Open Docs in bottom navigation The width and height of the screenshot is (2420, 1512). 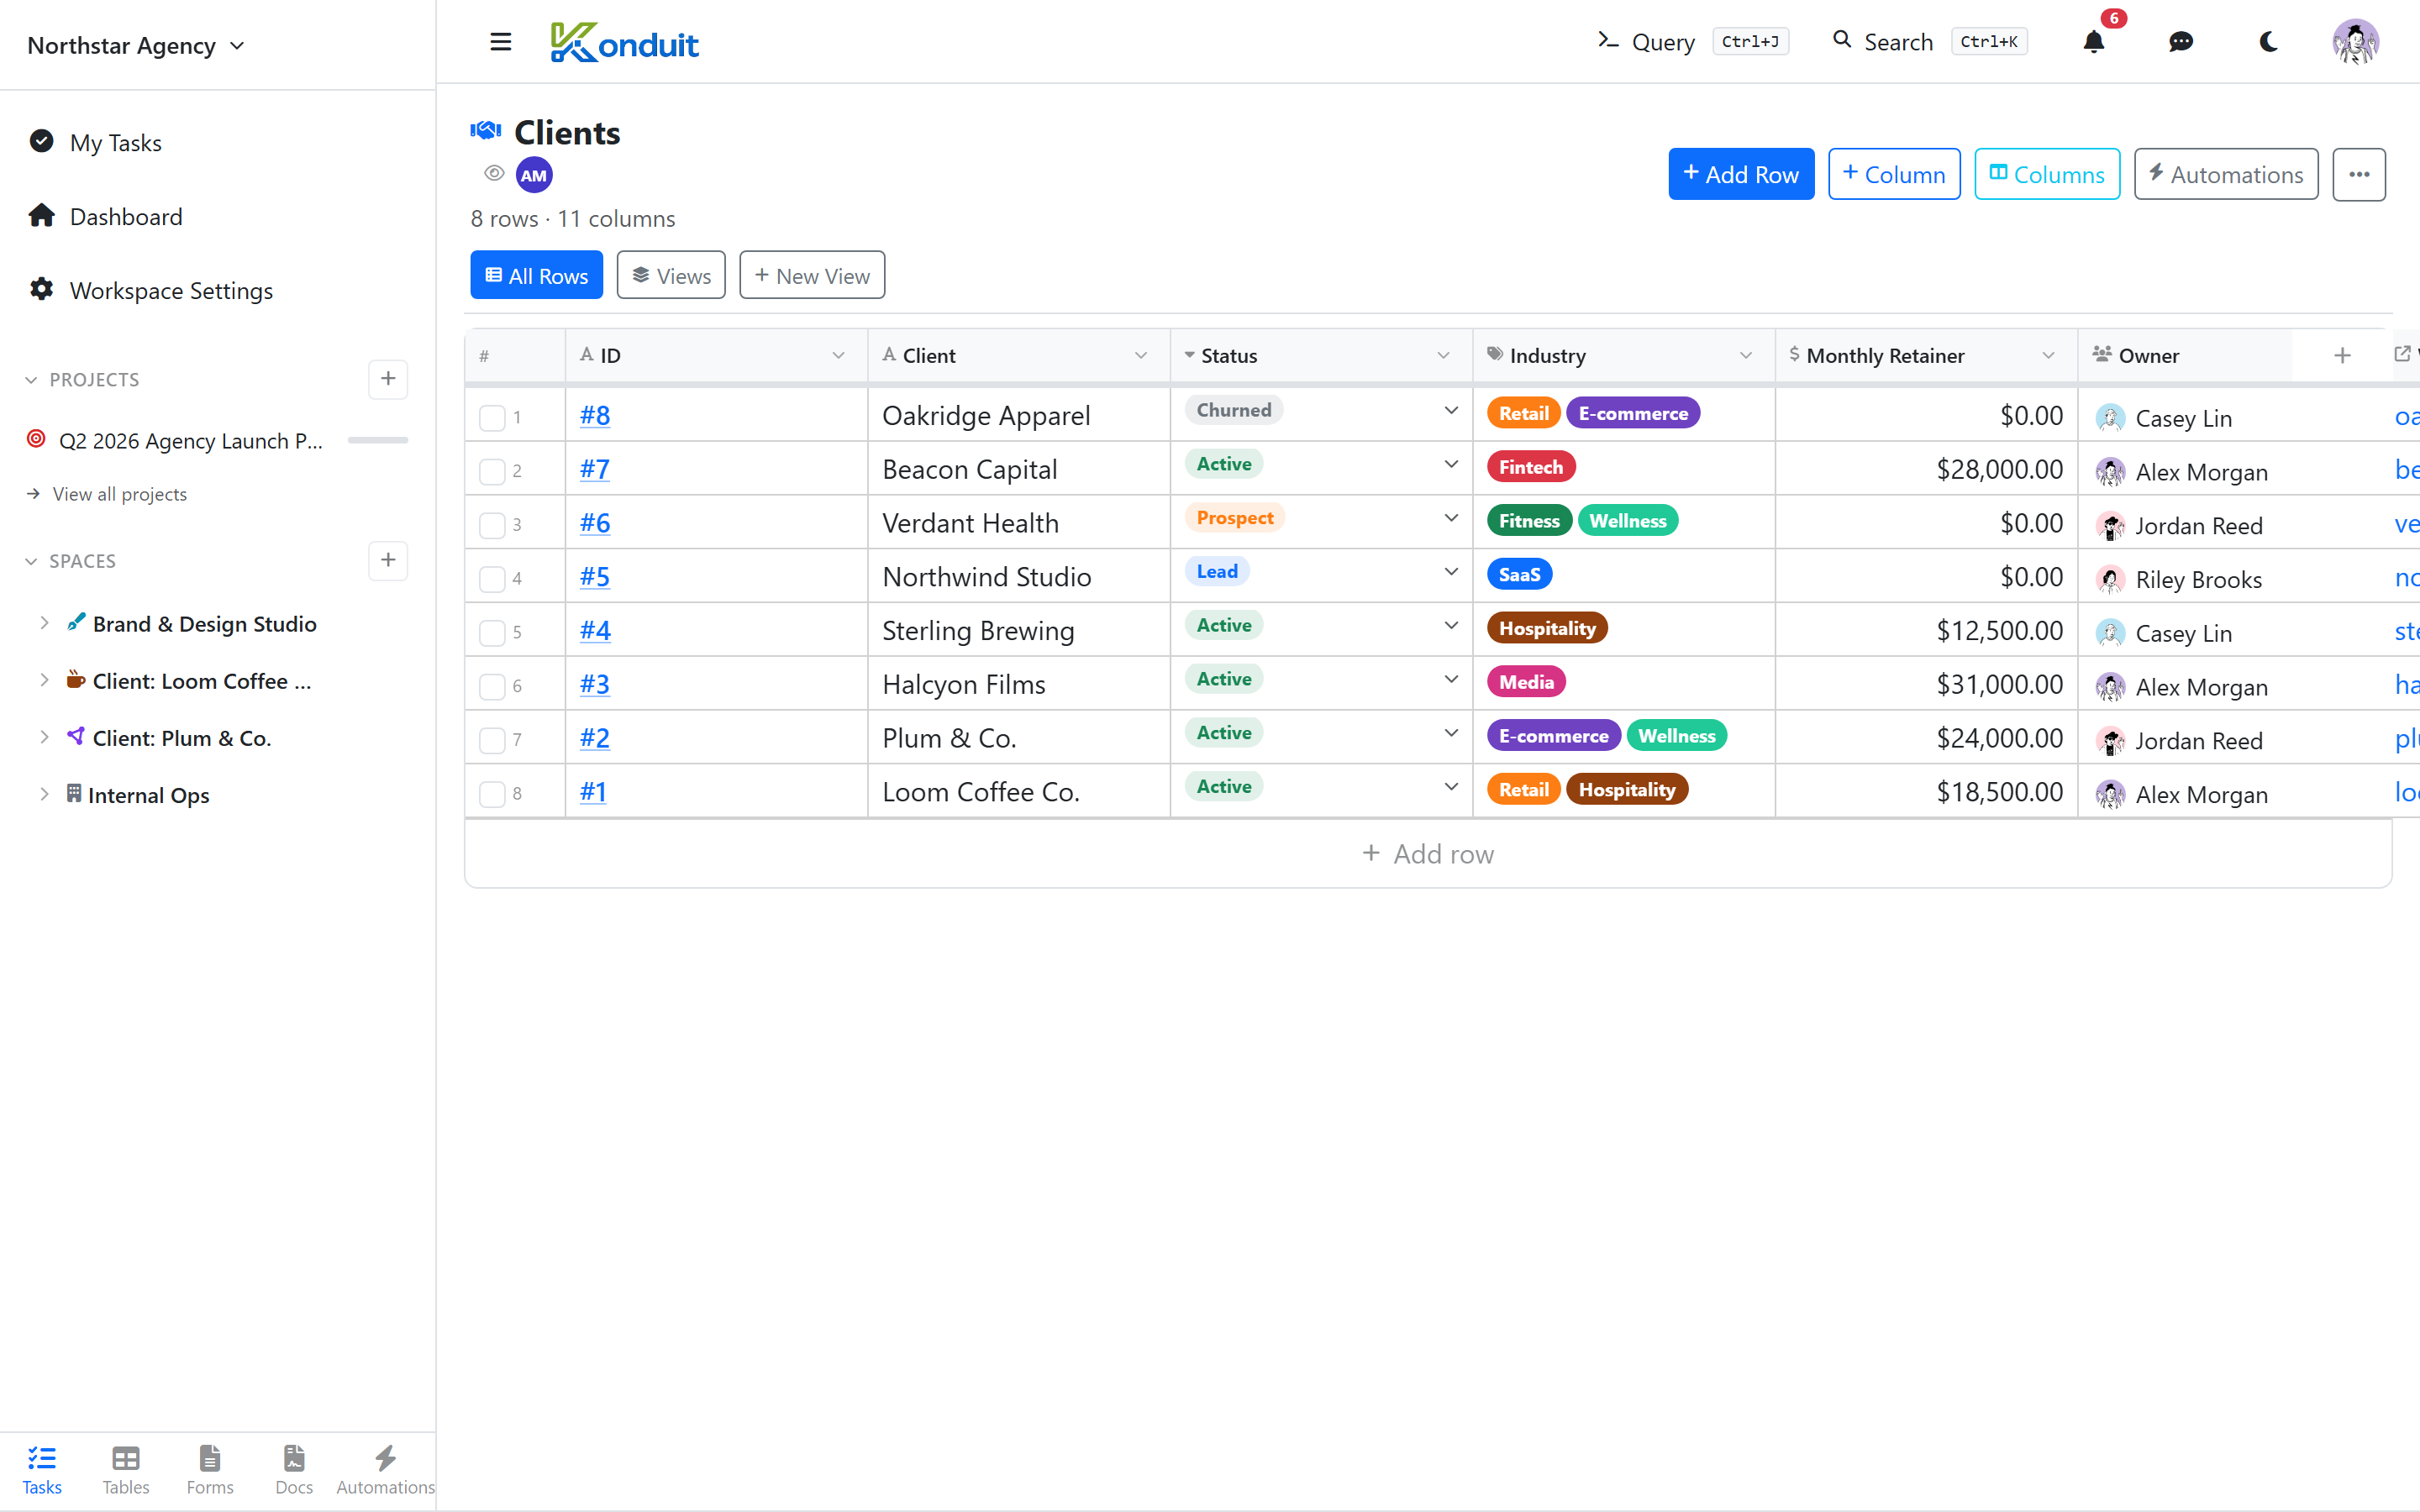click(294, 1470)
